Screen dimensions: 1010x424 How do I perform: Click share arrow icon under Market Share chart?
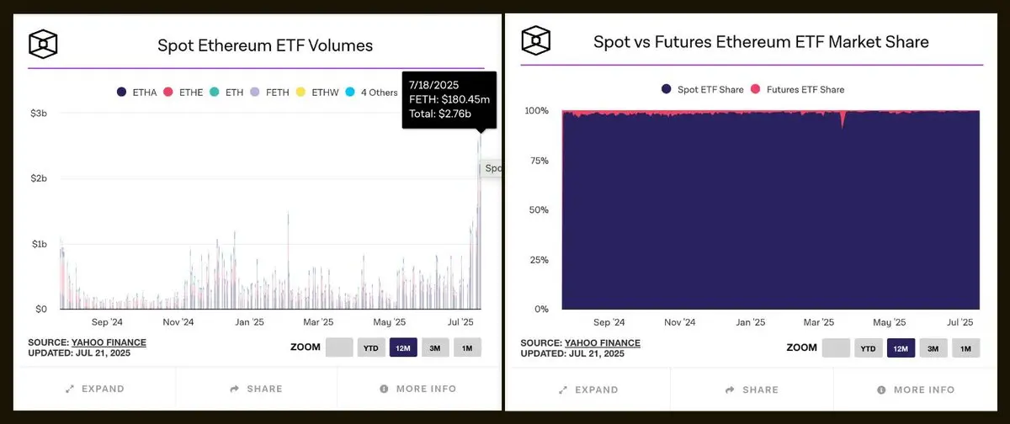pyautogui.click(x=729, y=390)
